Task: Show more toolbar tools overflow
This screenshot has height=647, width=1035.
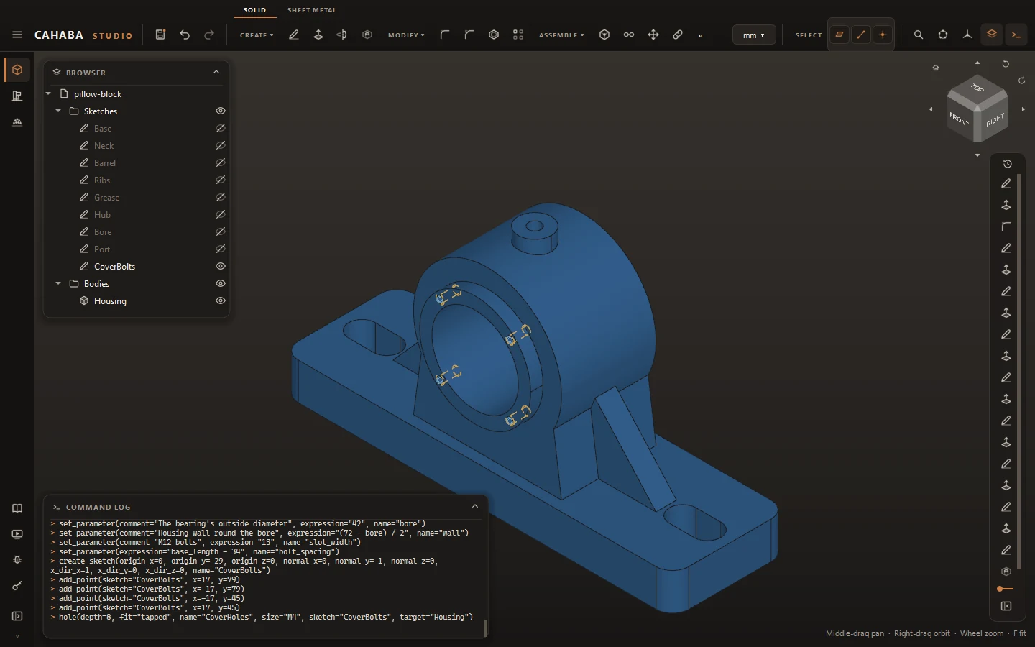Action: (700, 35)
